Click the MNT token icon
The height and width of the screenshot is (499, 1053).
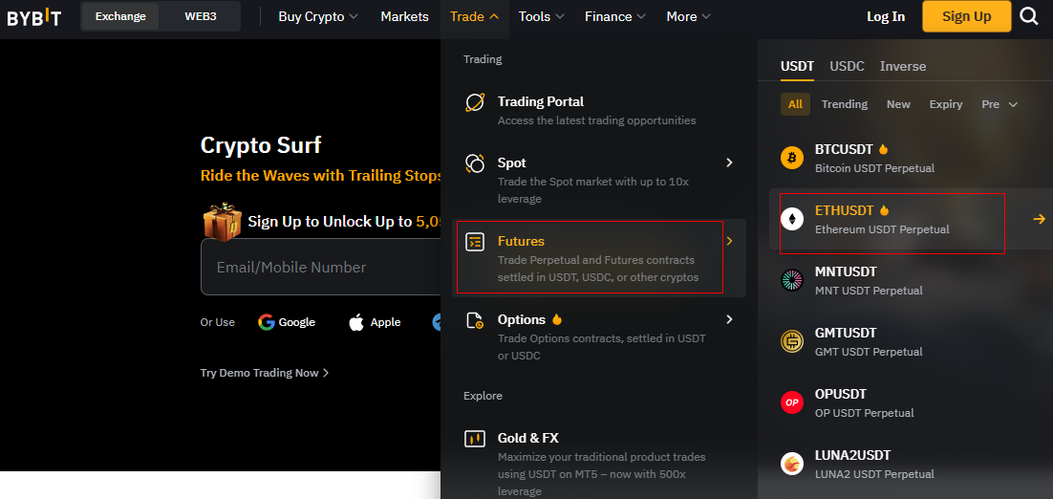tap(792, 280)
